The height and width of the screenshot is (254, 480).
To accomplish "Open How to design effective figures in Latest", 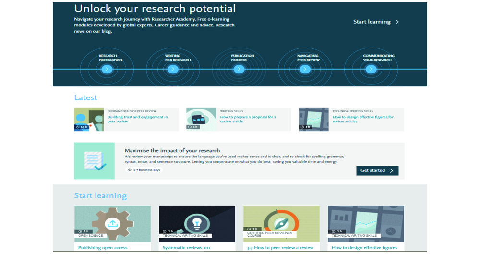I will click(363, 119).
